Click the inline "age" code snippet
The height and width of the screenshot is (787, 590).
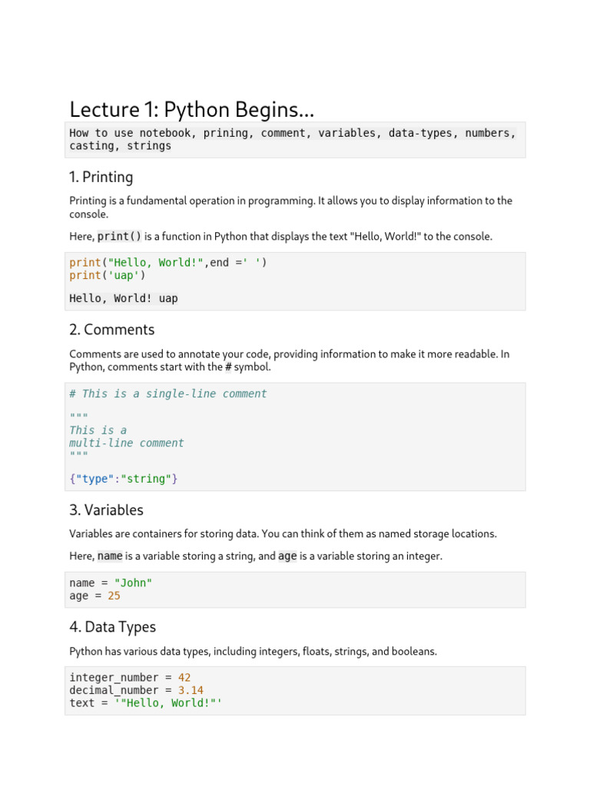click(287, 556)
